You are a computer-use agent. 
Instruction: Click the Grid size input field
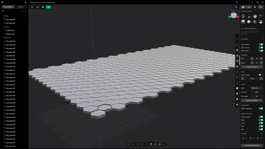click(x=256, y=92)
